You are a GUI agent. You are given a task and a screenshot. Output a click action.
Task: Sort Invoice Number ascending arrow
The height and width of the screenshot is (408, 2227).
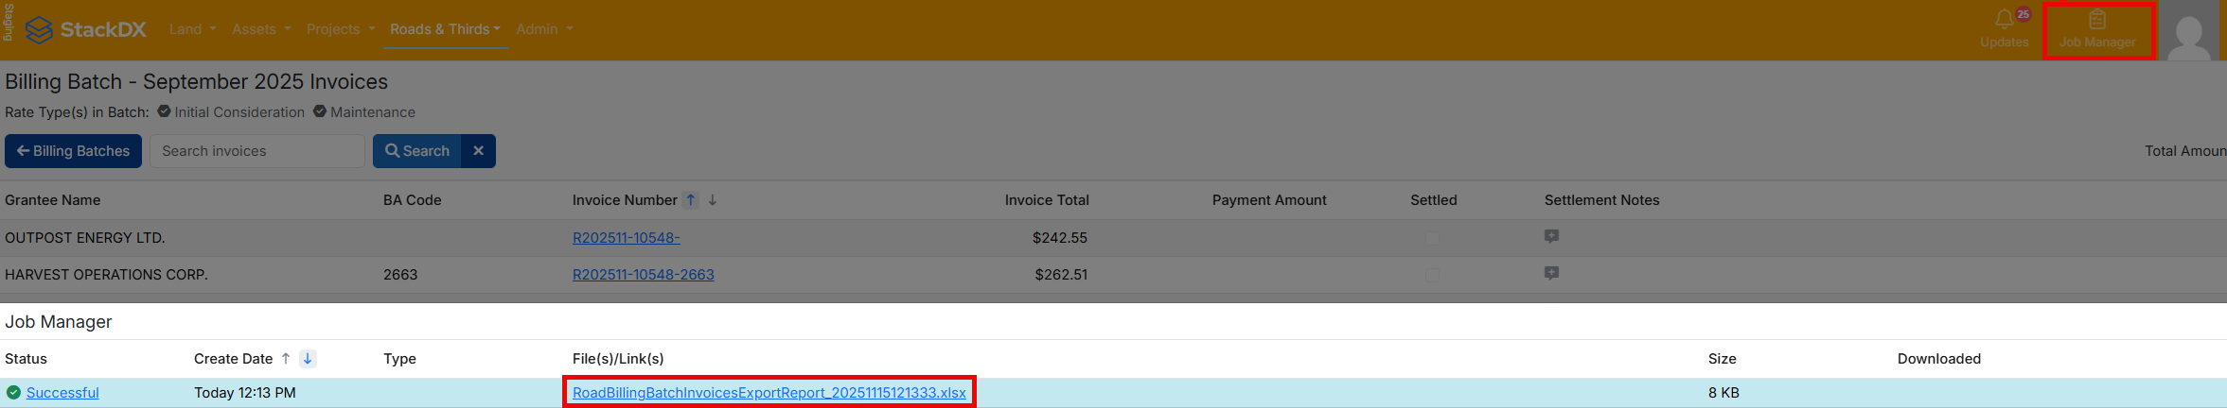691,200
